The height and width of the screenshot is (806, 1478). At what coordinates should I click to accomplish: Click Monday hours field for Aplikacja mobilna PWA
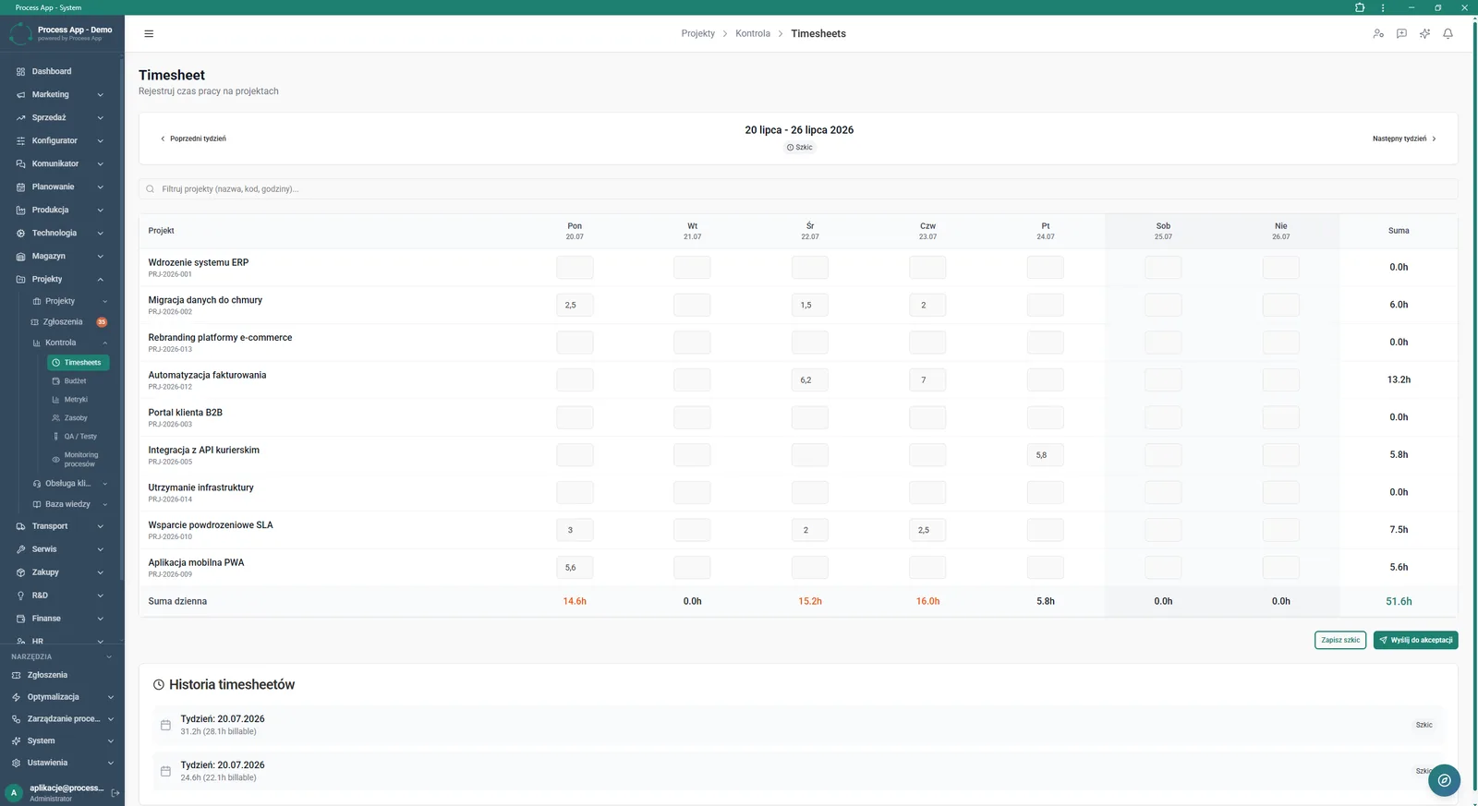coord(575,568)
